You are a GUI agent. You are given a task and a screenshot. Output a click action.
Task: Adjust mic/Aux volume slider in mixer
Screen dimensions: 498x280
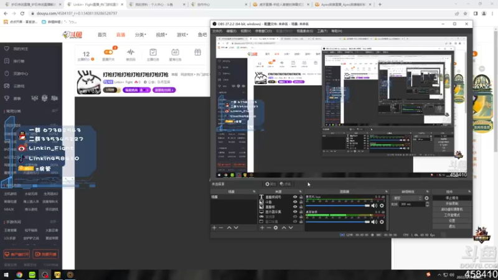click(x=338, y=206)
